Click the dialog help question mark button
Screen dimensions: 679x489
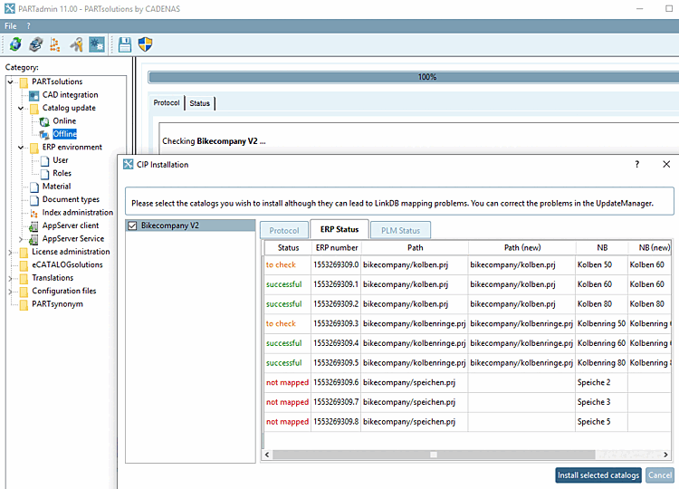tap(637, 164)
